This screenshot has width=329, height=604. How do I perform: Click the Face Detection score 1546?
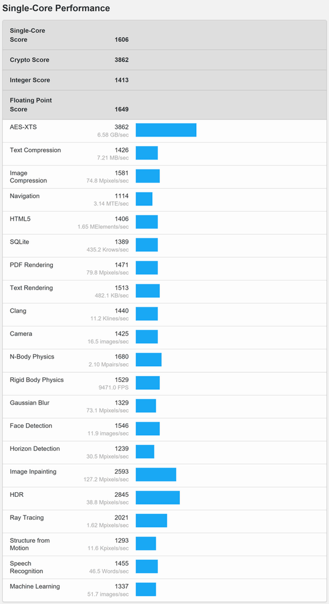coord(122,426)
